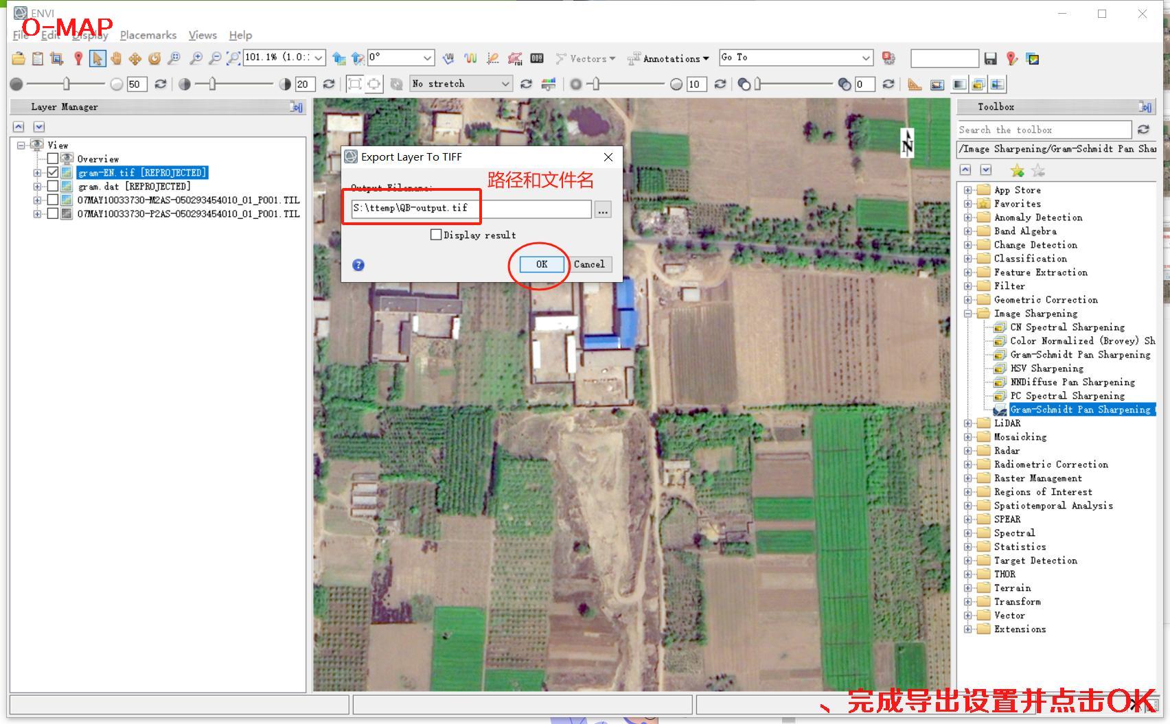Click the Mensuration ruler icon
Screen dimensions: 1170x724
914,84
